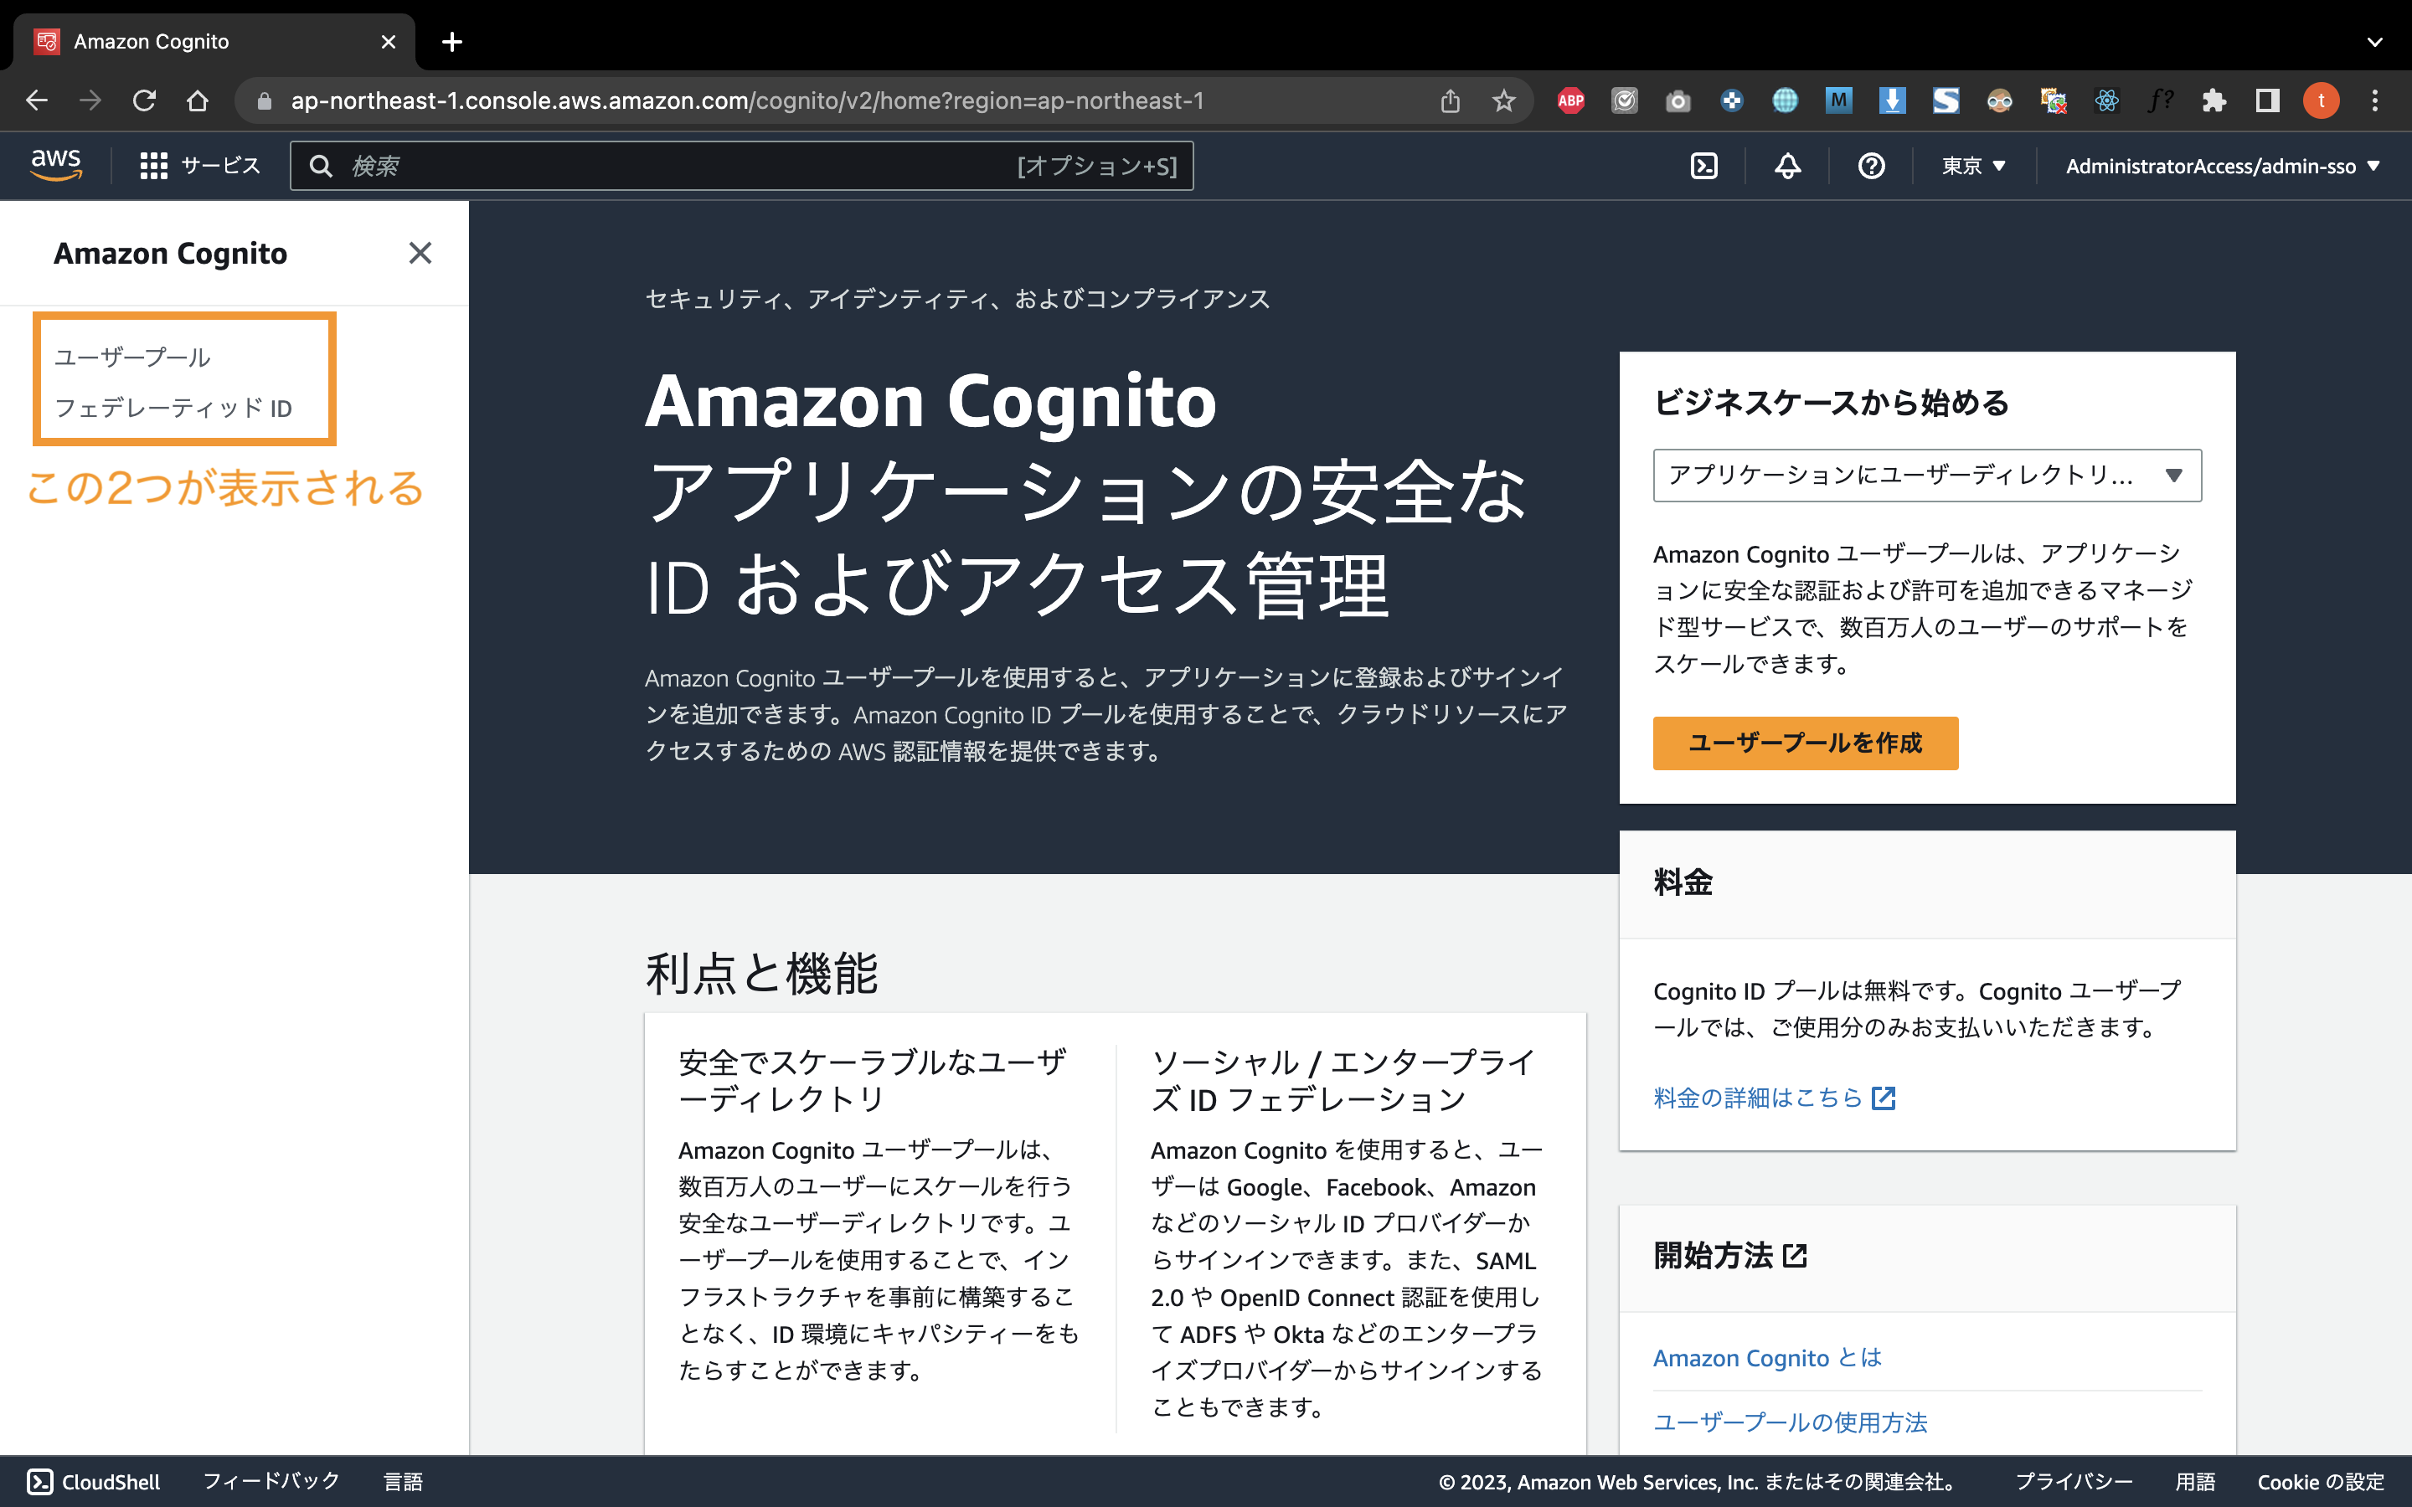Open the サービス grid menu icon
The height and width of the screenshot is (1507, 2412).
[x=153, y=166]
